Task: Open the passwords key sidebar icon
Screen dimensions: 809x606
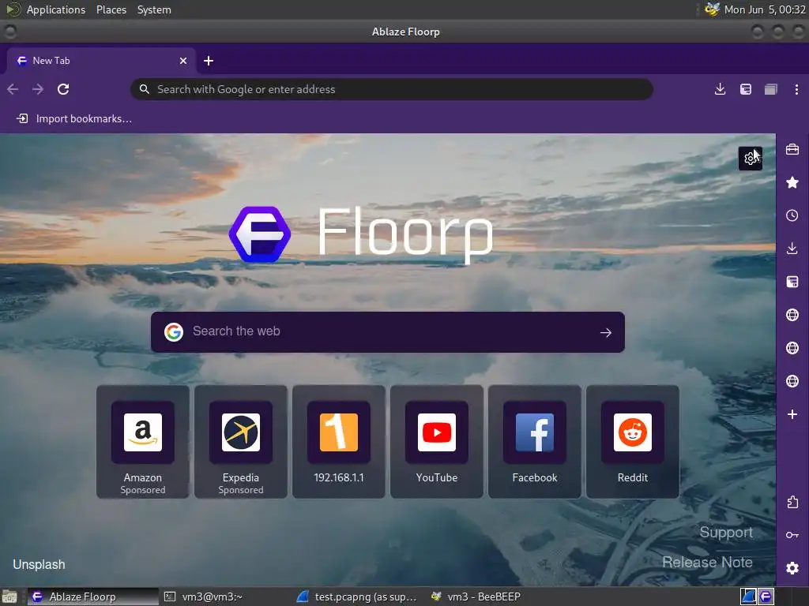Action: [x=792, y=535]
